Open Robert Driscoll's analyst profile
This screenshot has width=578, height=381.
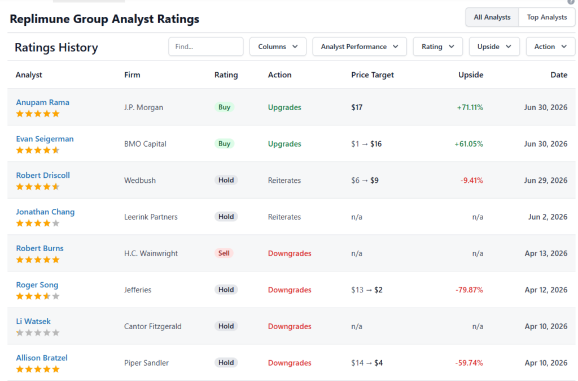pos(43,176)
